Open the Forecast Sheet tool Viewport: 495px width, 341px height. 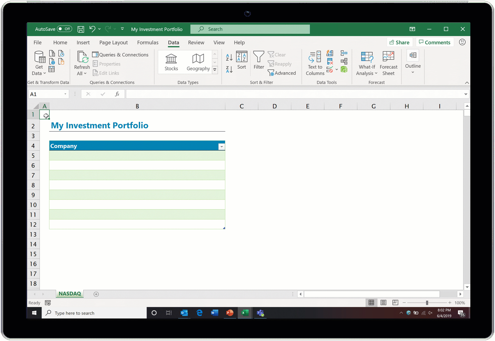coord(388,63)
